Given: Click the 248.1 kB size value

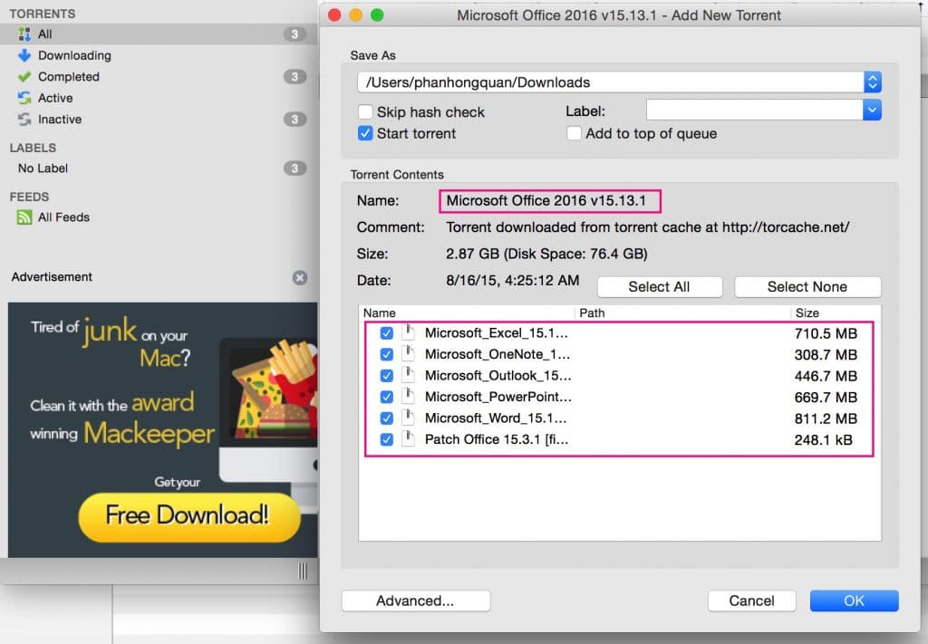Looking at the screenshot, I should 823,440.
